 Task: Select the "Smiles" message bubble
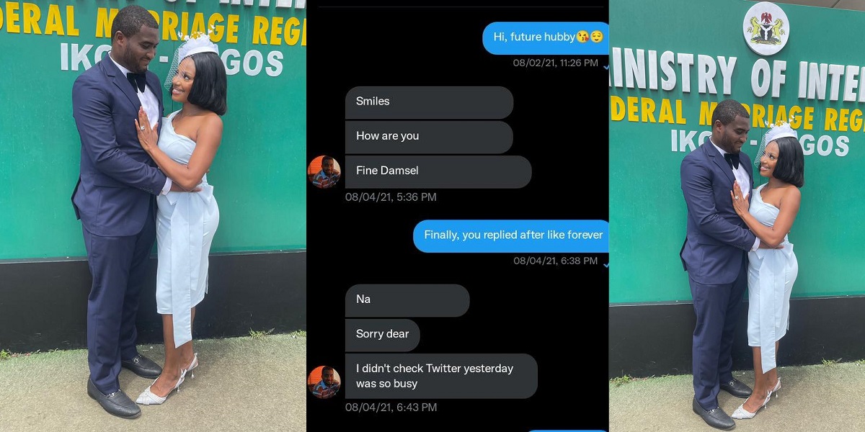click(429, 102)
